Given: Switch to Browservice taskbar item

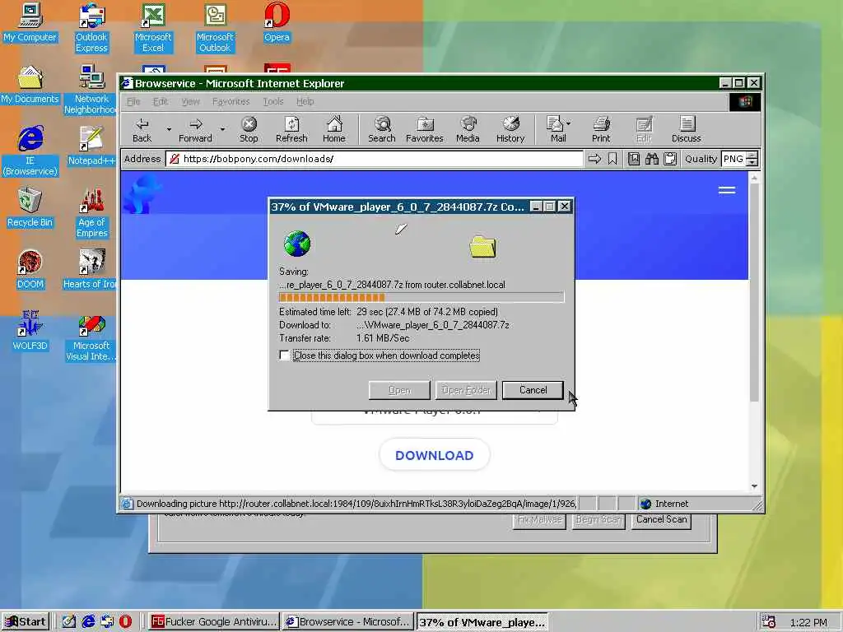Looking at the screenshot, I should (x=348, y=622).
